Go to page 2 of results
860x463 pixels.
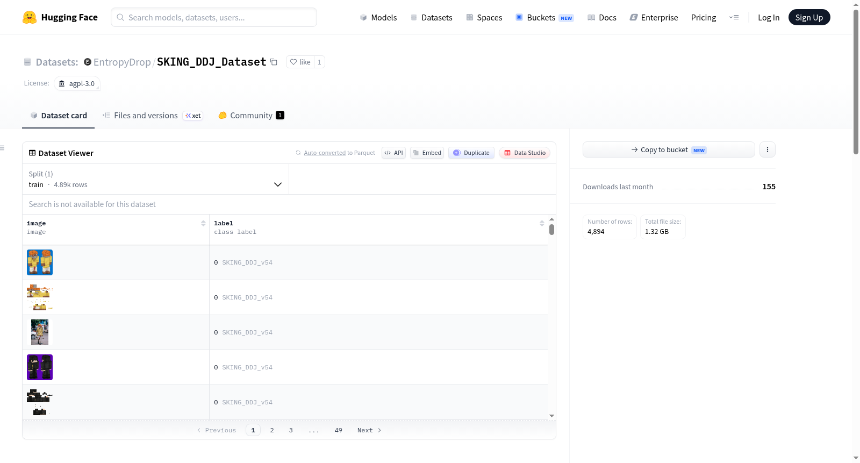click(x=272, y=430)
